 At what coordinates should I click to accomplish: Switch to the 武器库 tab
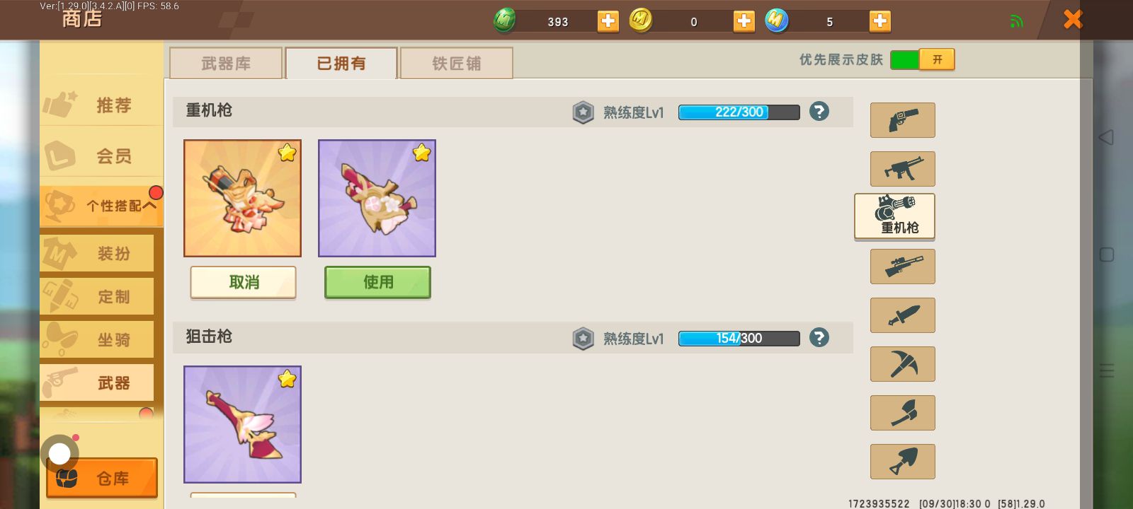pos(226,63)
